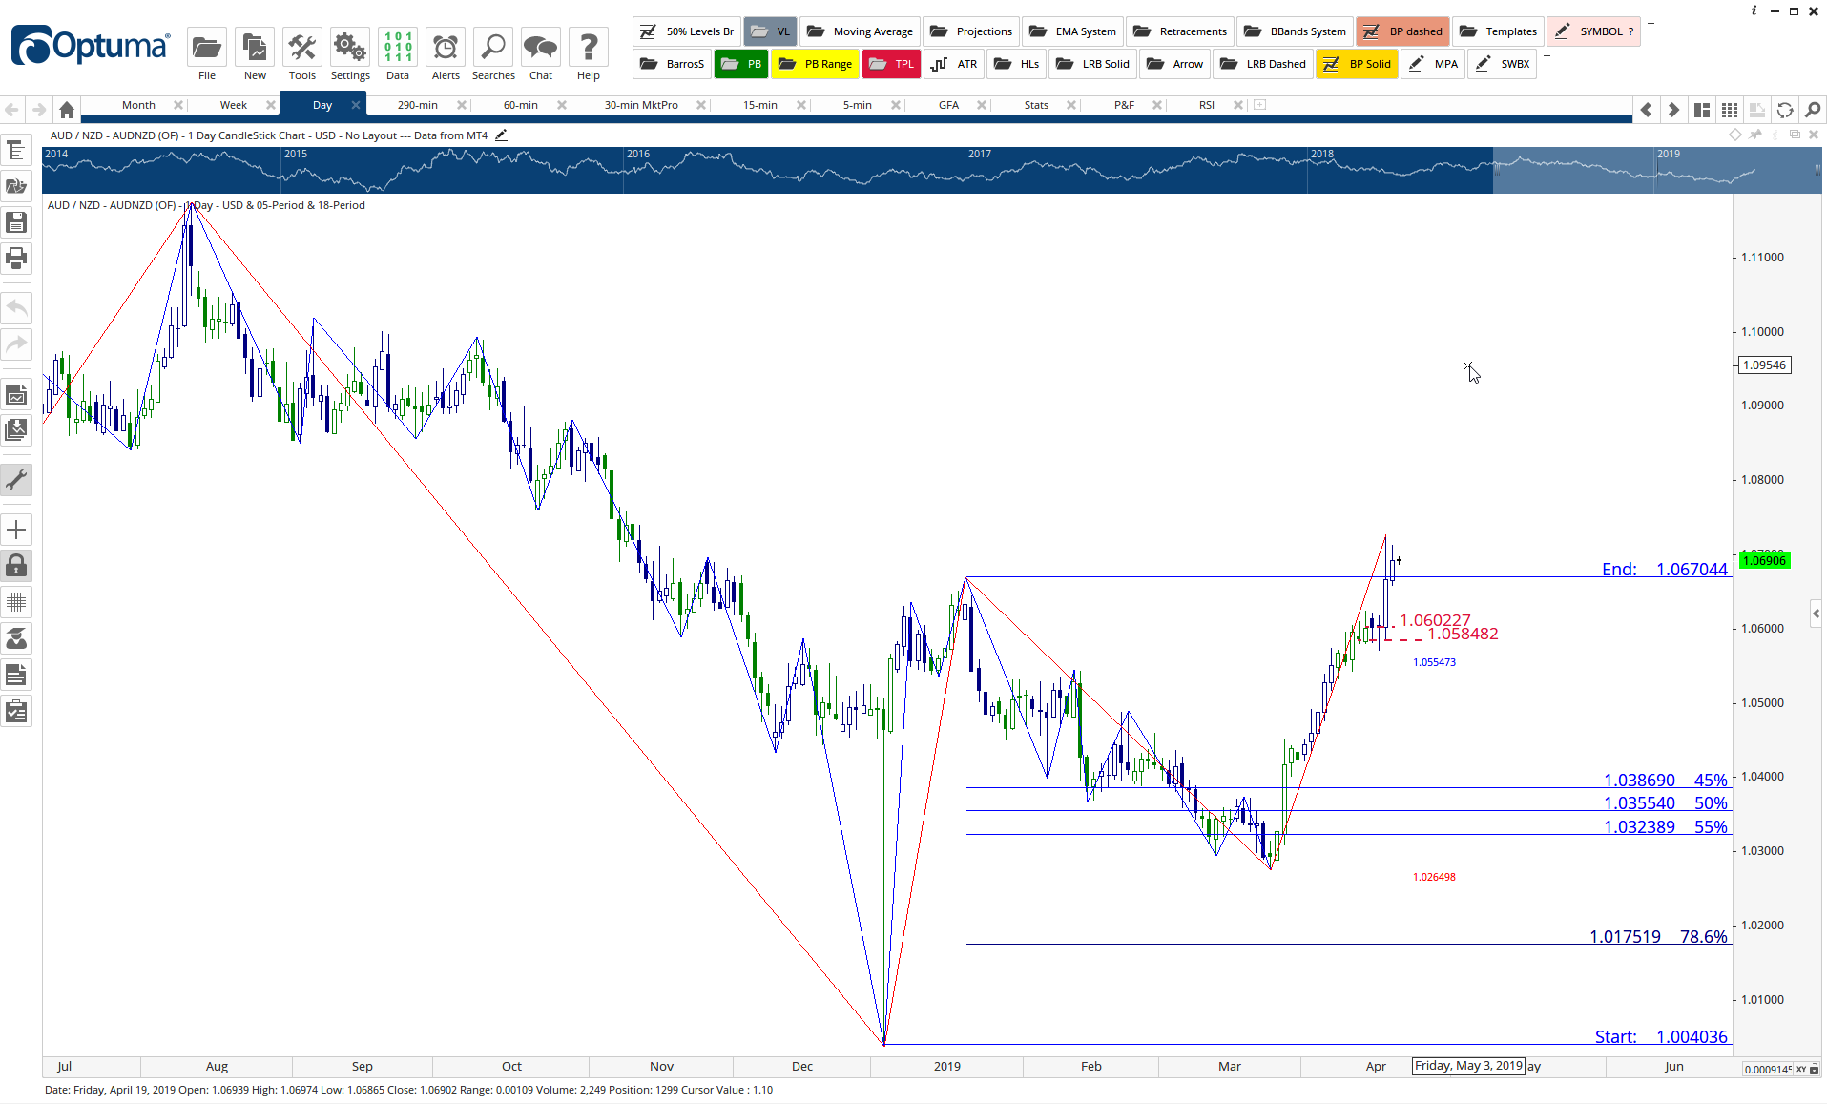Switch to the Week tab

(x=234, y=105)
